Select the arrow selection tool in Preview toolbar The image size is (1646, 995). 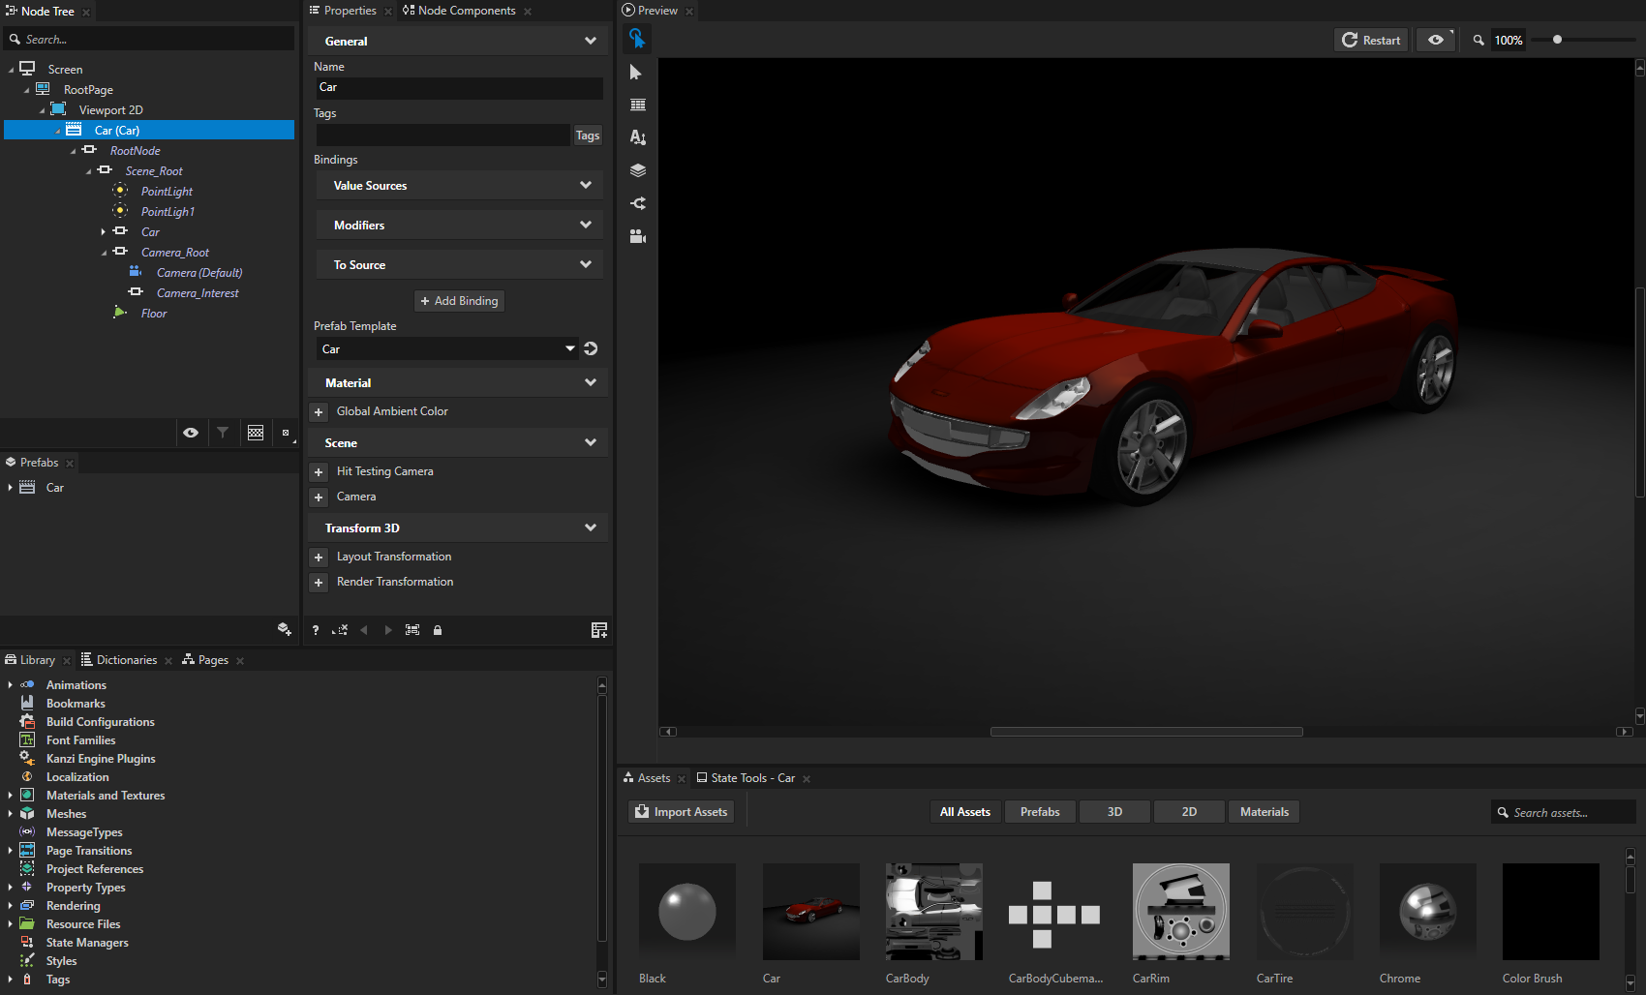(637, 72)
